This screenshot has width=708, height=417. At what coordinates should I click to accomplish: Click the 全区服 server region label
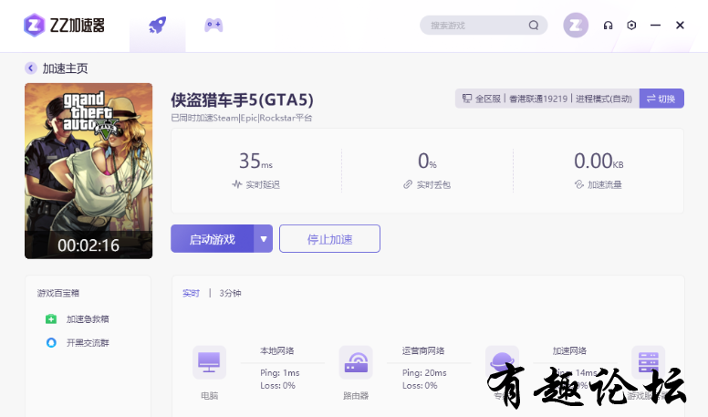[x=487, y=99]
